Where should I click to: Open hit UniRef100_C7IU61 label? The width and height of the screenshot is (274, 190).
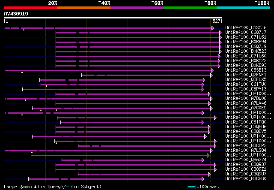click(x=246, y=37)
